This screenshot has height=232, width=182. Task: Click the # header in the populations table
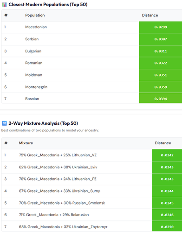[x=6, y=15]
